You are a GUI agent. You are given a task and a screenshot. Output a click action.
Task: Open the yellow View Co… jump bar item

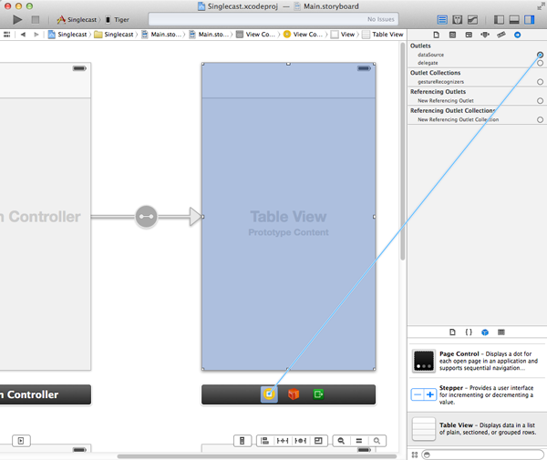point(304,34)
